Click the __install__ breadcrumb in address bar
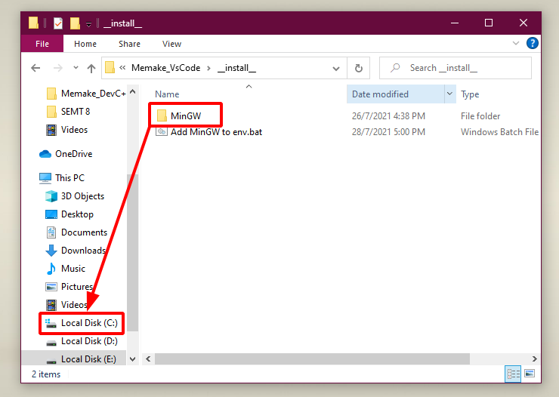 tap(236, 68)
